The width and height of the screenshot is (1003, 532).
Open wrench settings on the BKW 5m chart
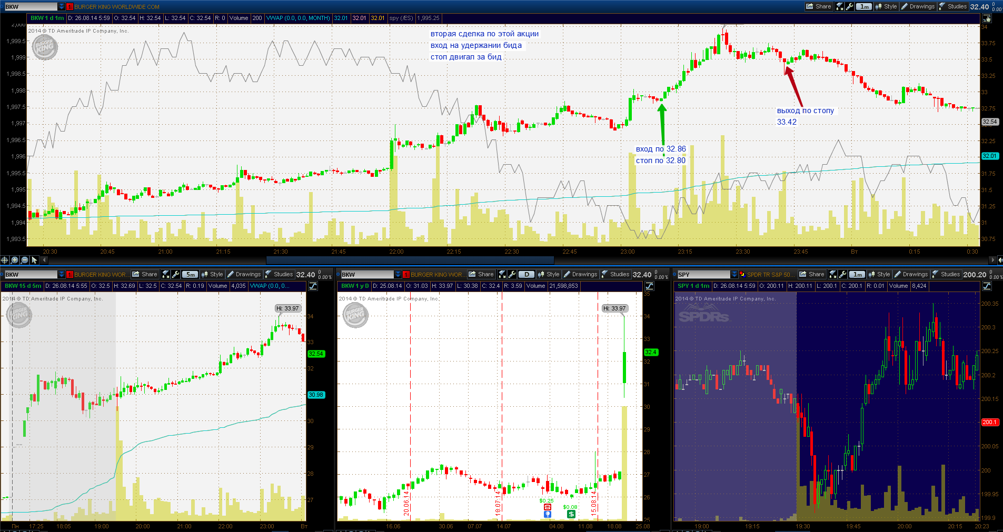(x=175, y=274)
